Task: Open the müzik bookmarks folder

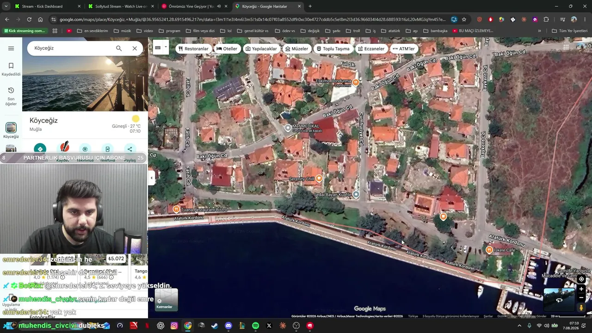Action: [122, 31]
